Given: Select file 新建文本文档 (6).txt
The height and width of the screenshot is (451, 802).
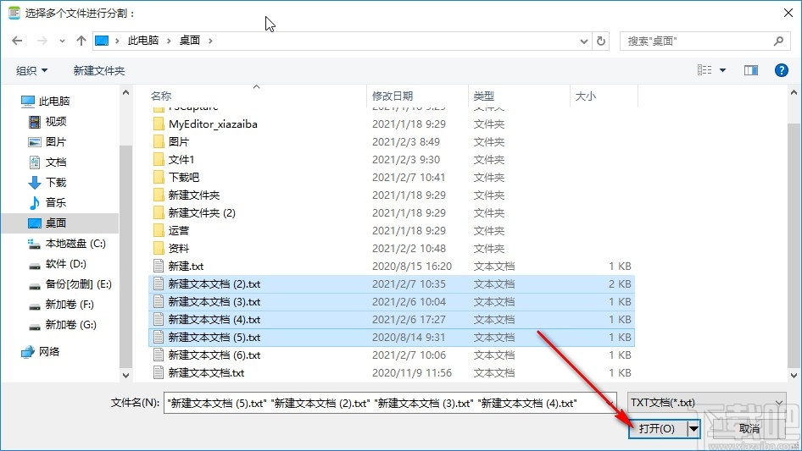Looking at the screenshot, I should (392, 355).
